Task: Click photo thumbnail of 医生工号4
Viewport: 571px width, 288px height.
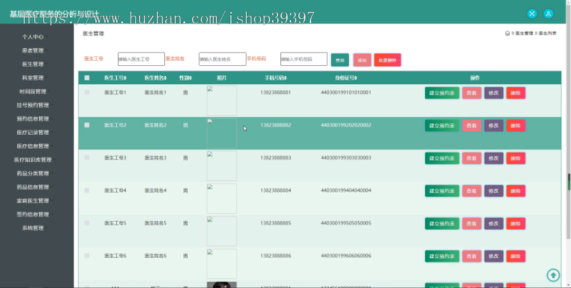Action: click(x=222, y=199)
